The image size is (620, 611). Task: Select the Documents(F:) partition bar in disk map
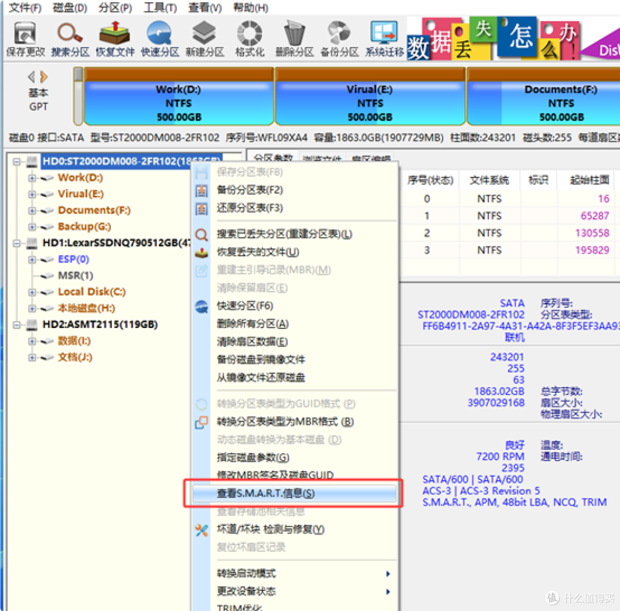click(x=544, y=96)
